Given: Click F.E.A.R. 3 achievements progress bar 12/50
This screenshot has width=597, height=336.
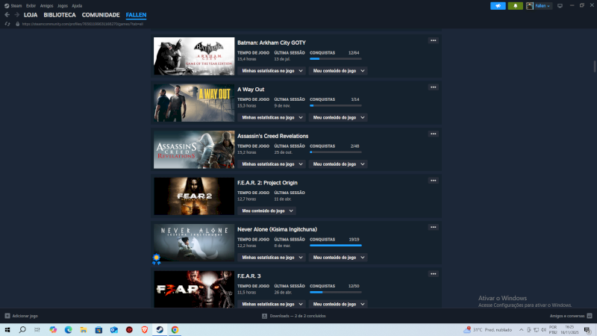Looking at the screenshot, I should pos(335,292).
